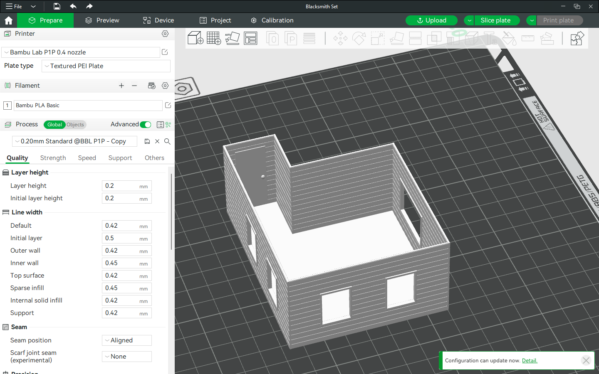The width and height of the screenshot is (599, 374).
Task: Open filament settings gear icon
Action: click(165, 86)
